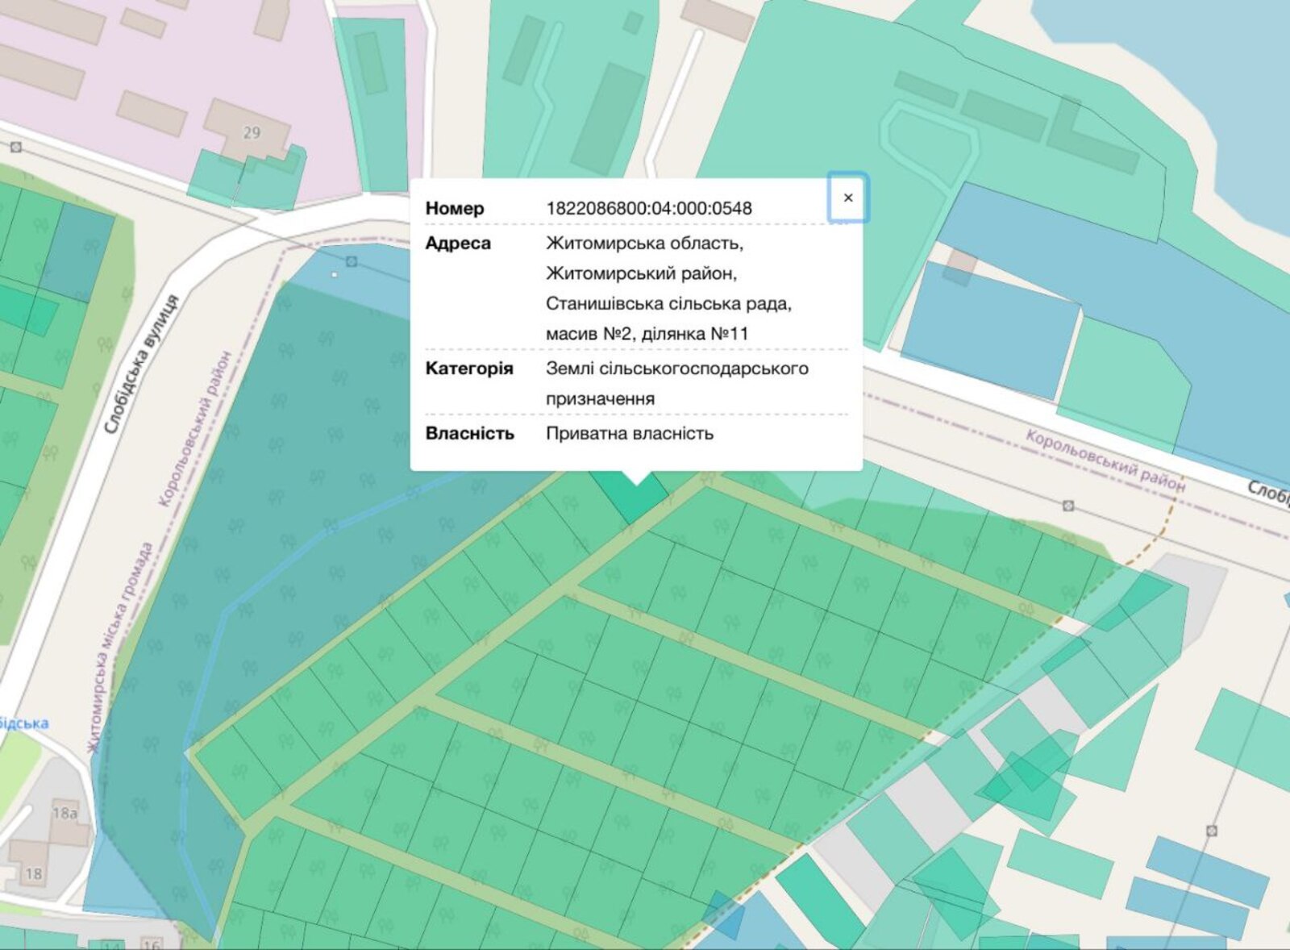Close the parcel info popup
Viewport: 1290px width, 950px height.
point(847,198)
